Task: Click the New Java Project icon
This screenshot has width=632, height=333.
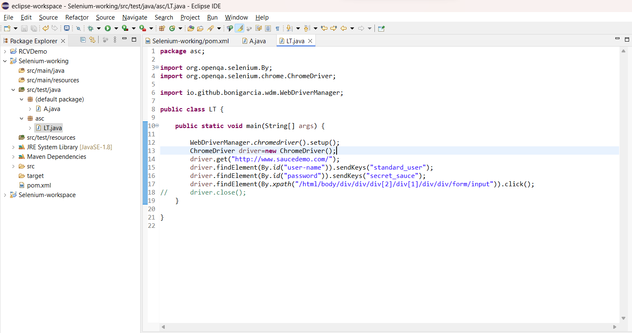Action: (162, 28)
